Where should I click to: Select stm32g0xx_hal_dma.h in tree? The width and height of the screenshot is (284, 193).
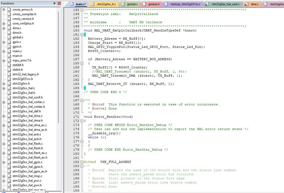[x=28, y=121]
